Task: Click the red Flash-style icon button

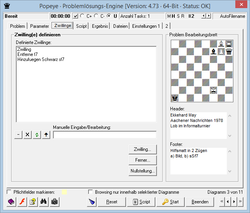Action: tap(22, 202)
